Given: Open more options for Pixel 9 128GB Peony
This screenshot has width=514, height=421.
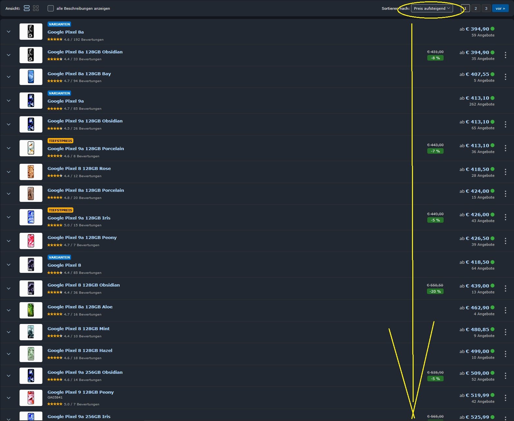Looking at the screenshot, I should (x=506, y=398).
